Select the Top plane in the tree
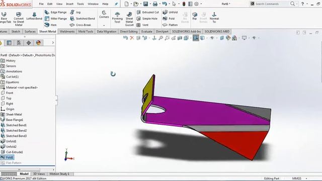Image resolution: width=322 pixels, height=181 pixels. [x=6, y=99]
